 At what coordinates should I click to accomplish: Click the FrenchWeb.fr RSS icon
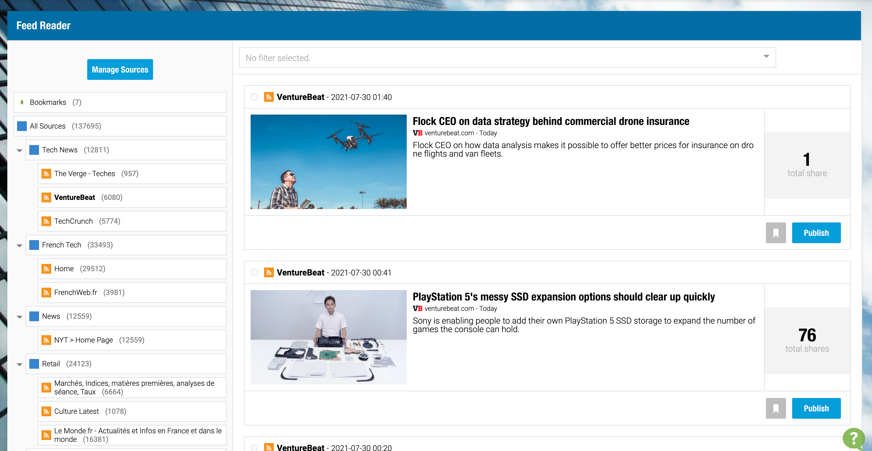(x=46, y=293)
